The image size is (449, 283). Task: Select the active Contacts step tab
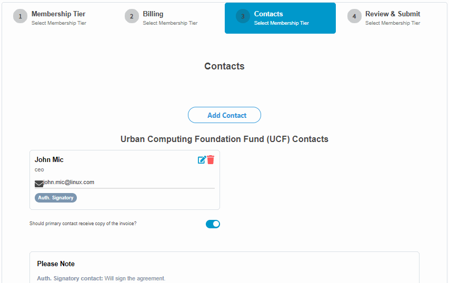280,18
